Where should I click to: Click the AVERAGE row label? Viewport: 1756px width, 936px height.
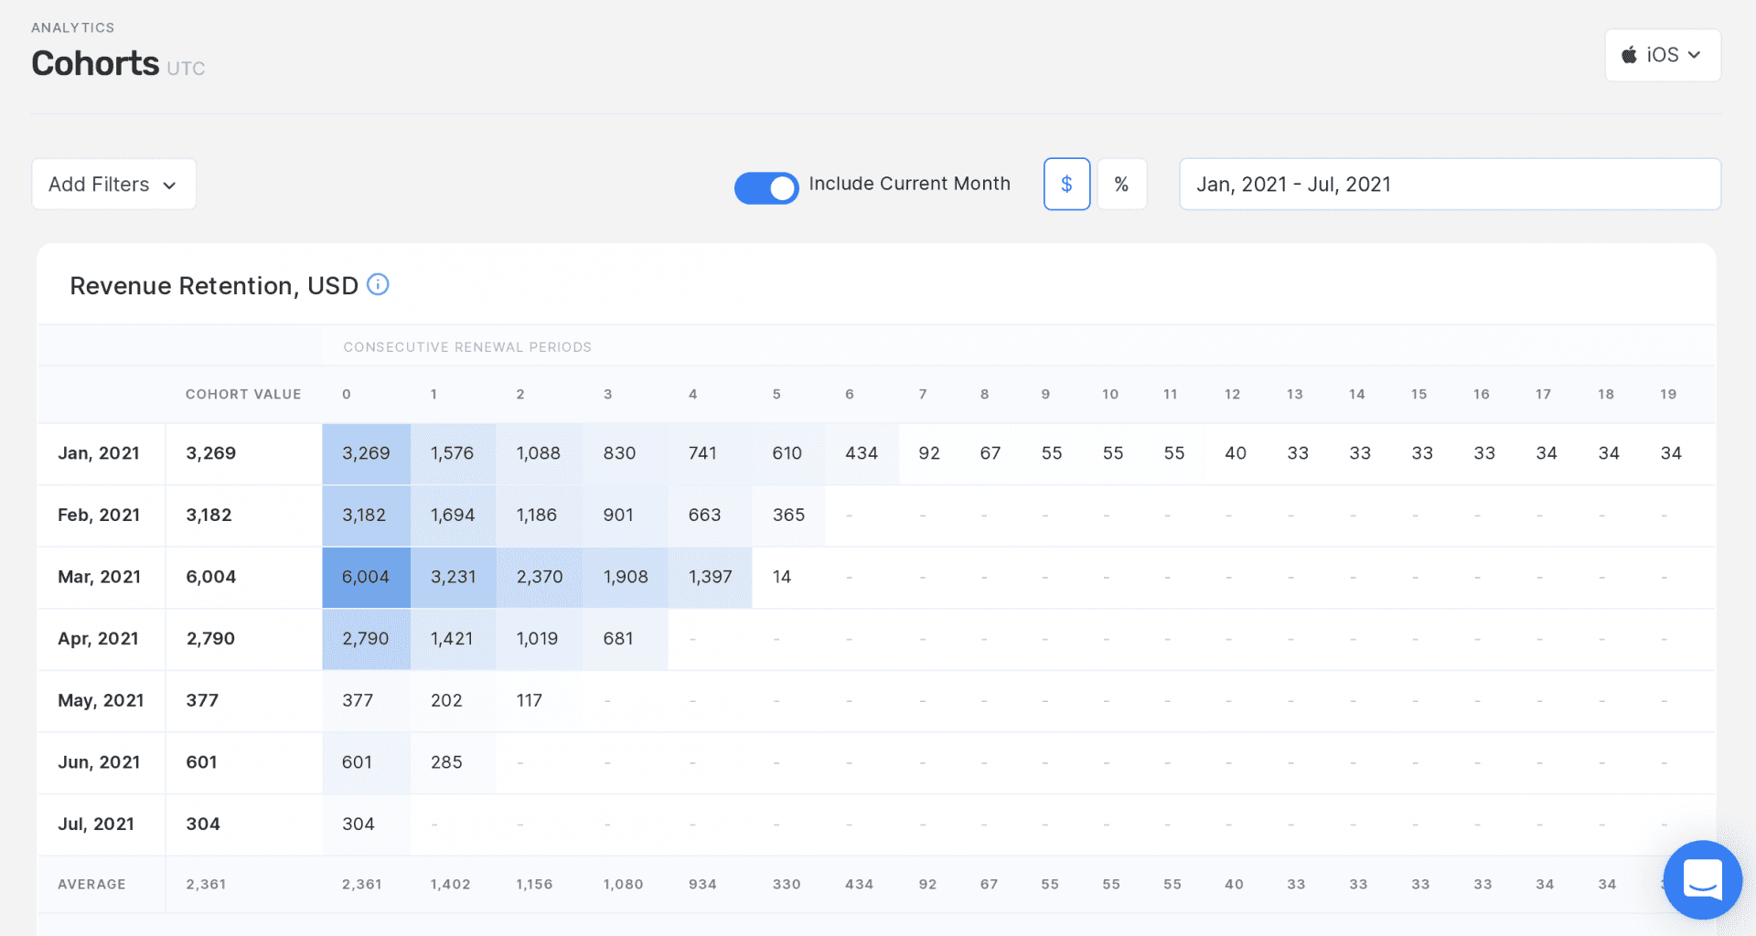point(91,884)
